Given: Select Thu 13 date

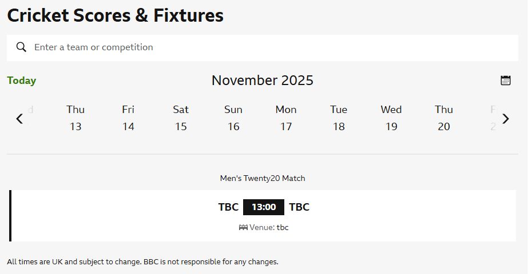Looking at the screenshot, I should [76, 118].
